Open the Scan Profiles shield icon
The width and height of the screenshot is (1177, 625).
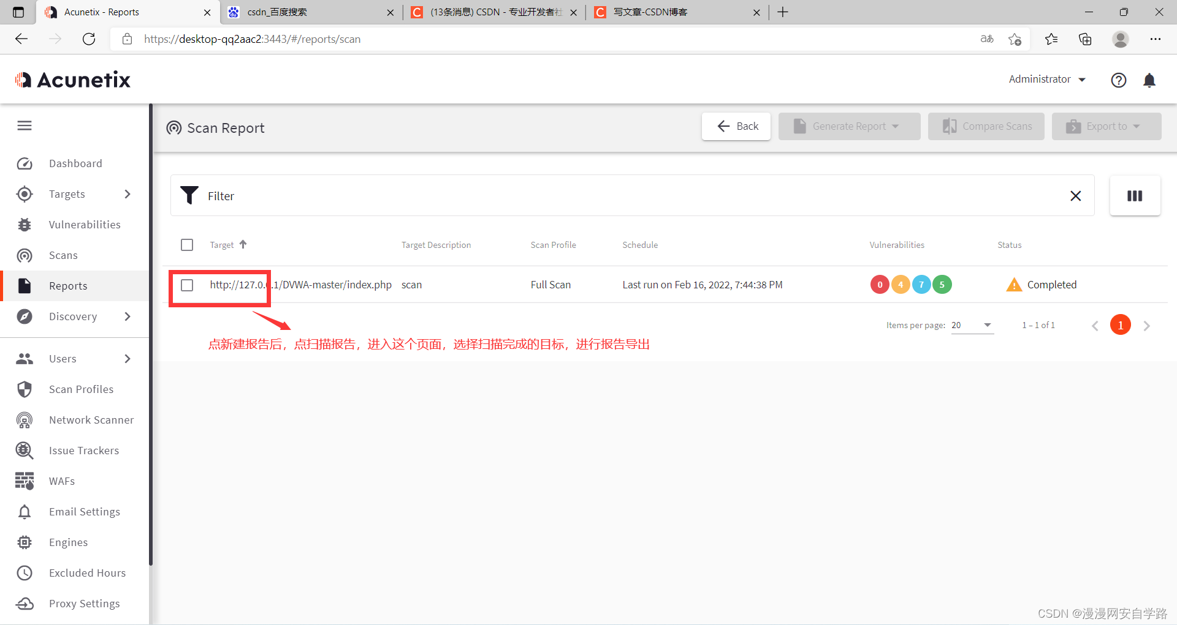pyautogui.click(x=25, y=389)
